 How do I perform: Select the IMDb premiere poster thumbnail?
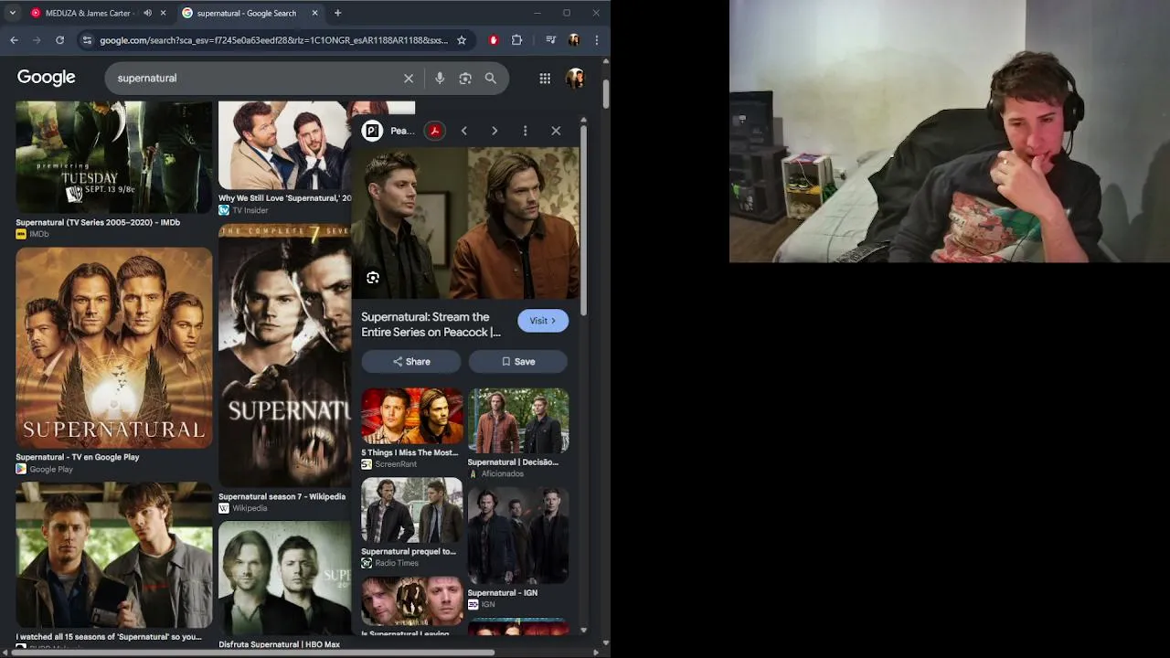point(114,157)
